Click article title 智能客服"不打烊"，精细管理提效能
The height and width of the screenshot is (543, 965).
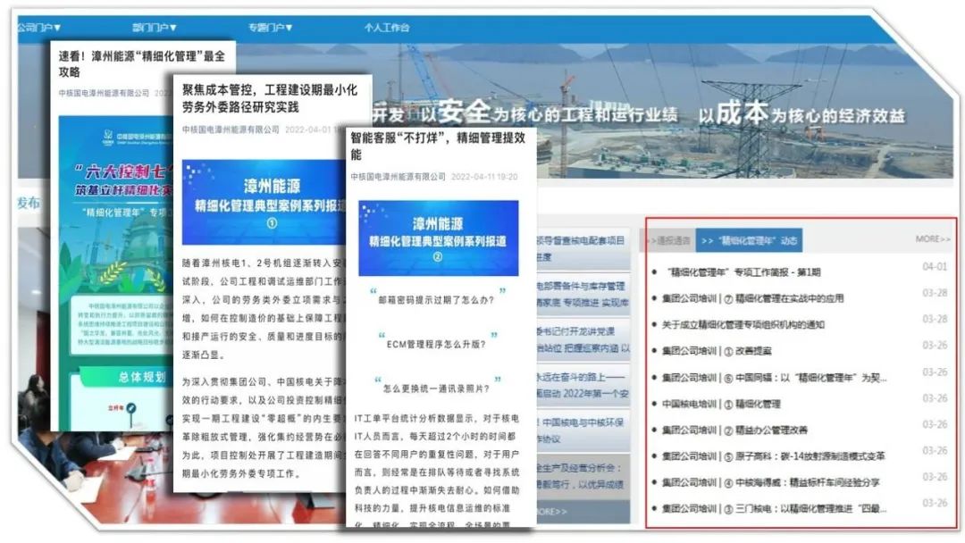(438, 146)
